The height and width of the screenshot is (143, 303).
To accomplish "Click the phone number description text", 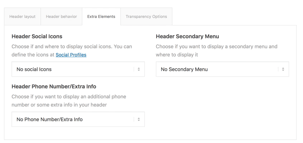I will pyautogui.click(x=69, y=97).
